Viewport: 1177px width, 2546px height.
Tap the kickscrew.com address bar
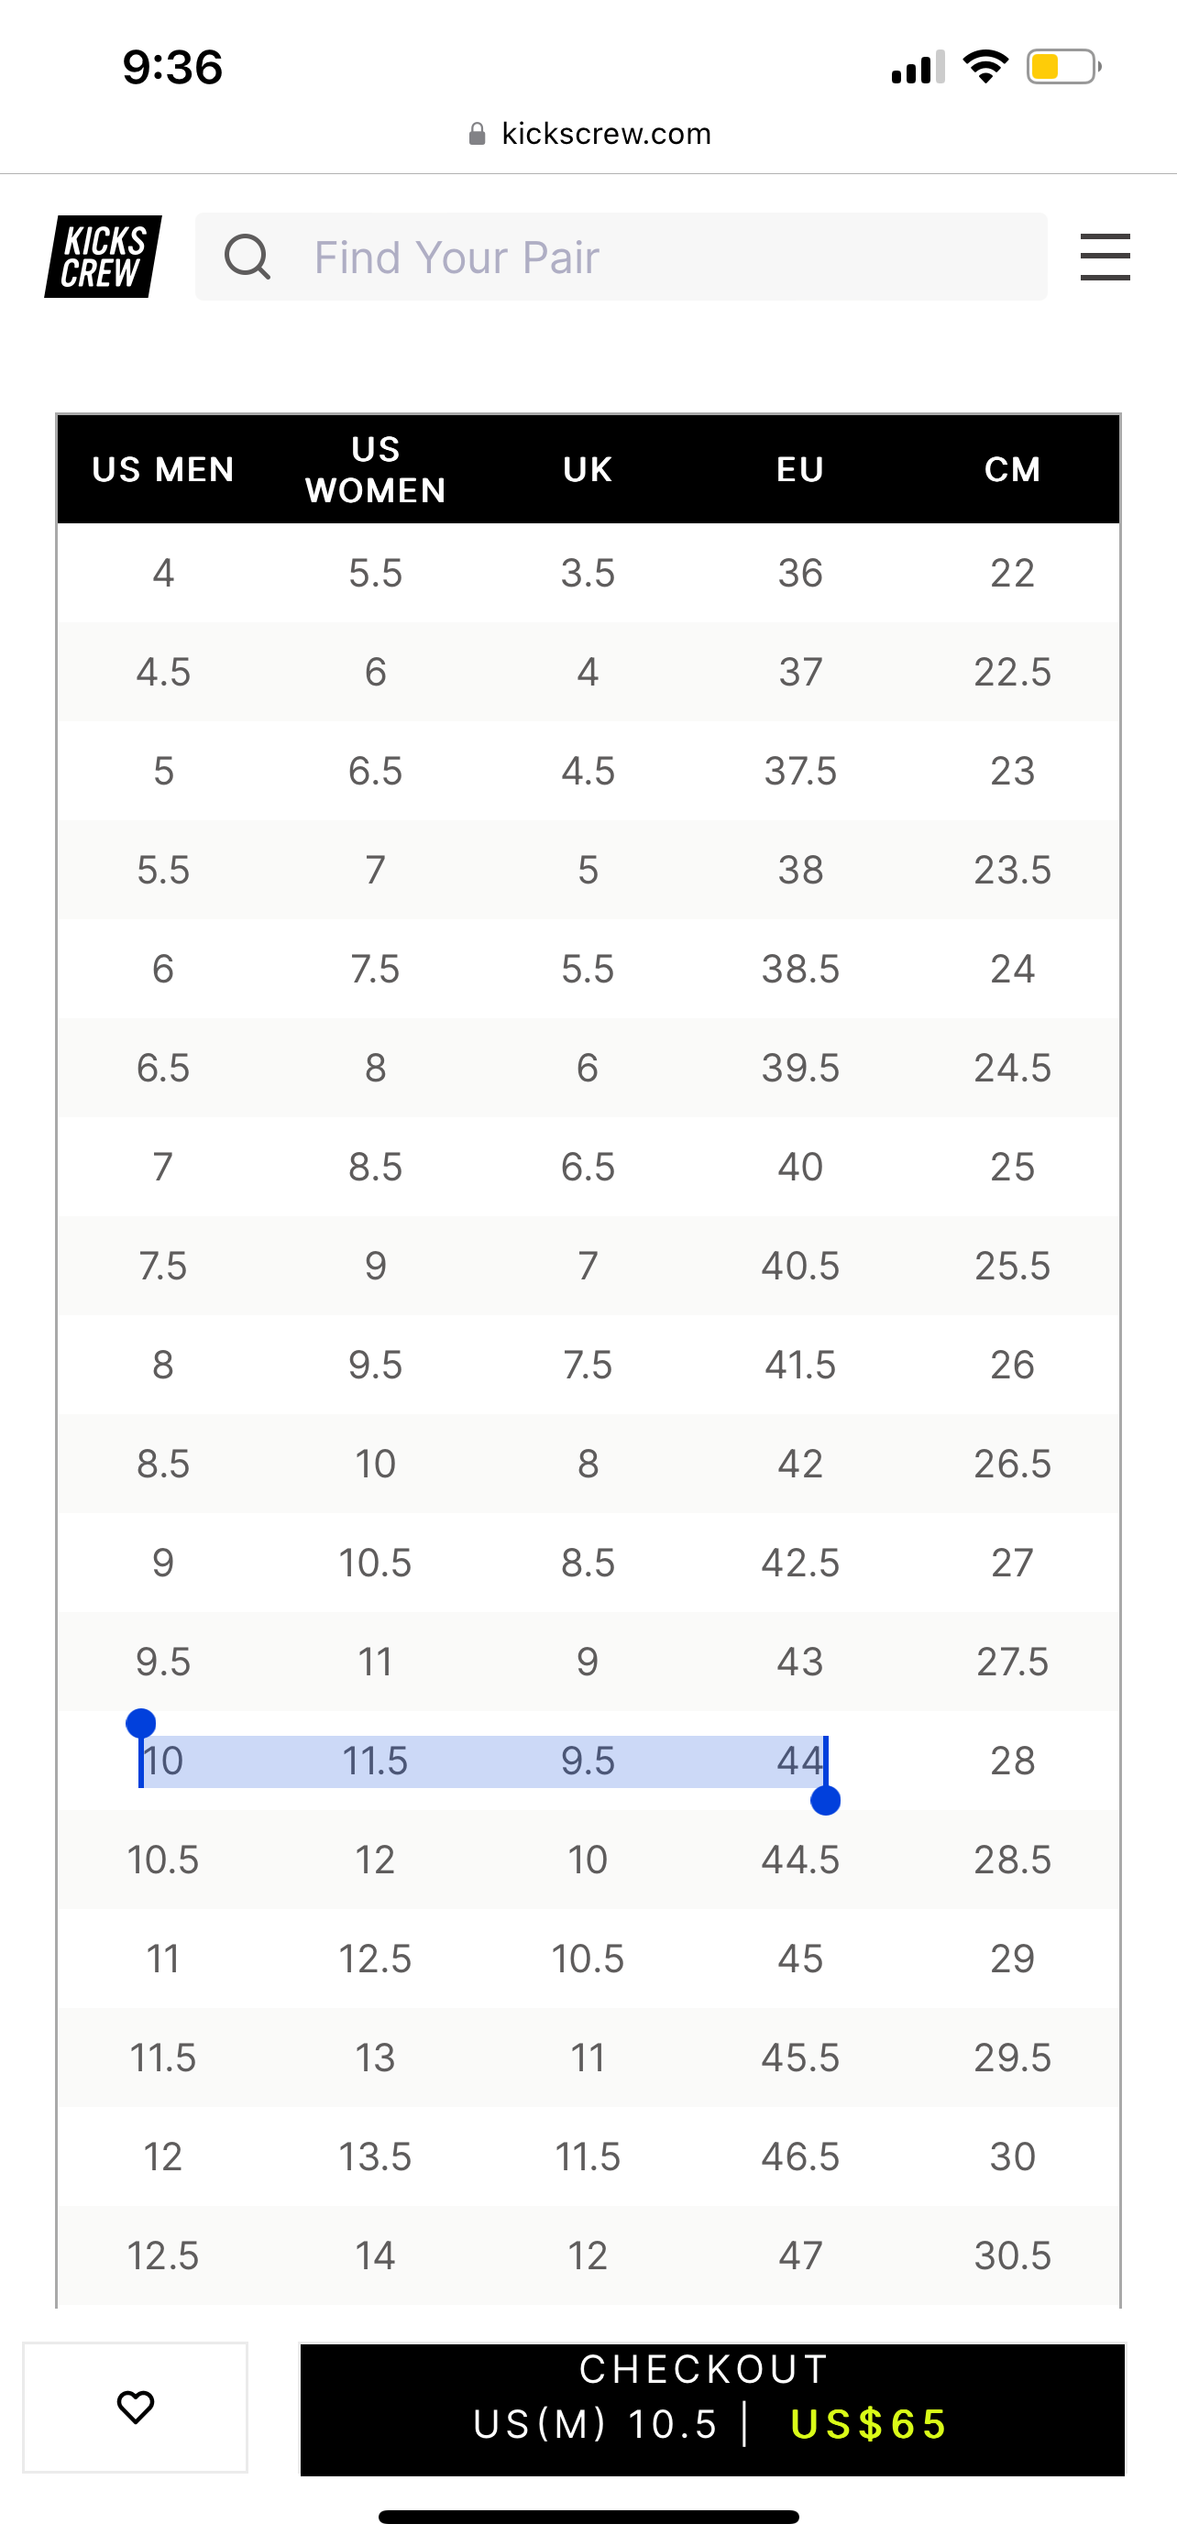coord(590,134)
